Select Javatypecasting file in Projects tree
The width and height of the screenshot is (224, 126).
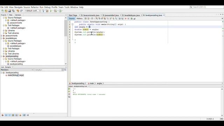16,64
